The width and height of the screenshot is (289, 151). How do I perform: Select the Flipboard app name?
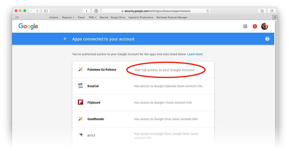pos(94,103)
